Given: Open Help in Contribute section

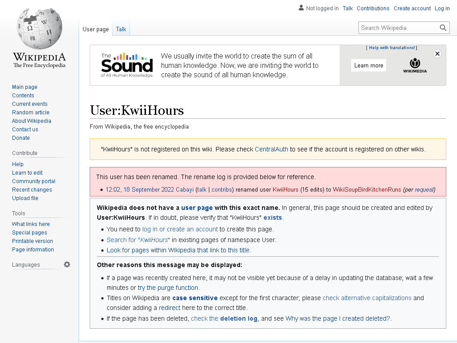Looking at the screenshot, I should (x=18, y=164).
